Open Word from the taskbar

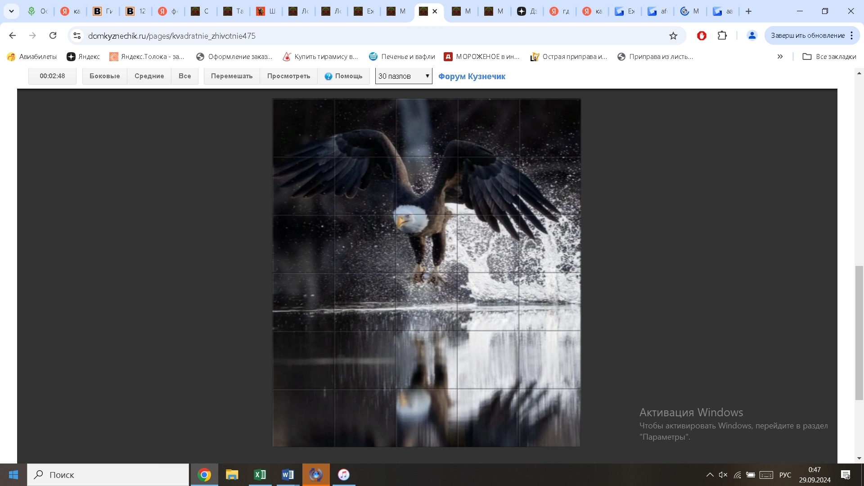pos(288,475)
